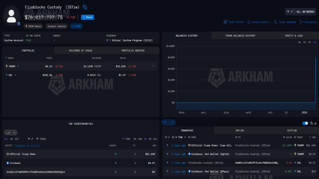
Task: Open the Visualize graph icon
Action: (x=301, y=22)
